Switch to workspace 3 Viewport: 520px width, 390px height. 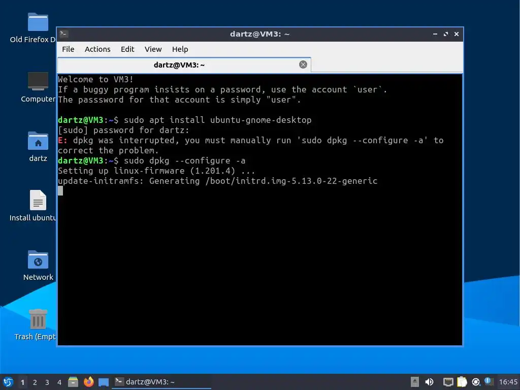[47, 382]
